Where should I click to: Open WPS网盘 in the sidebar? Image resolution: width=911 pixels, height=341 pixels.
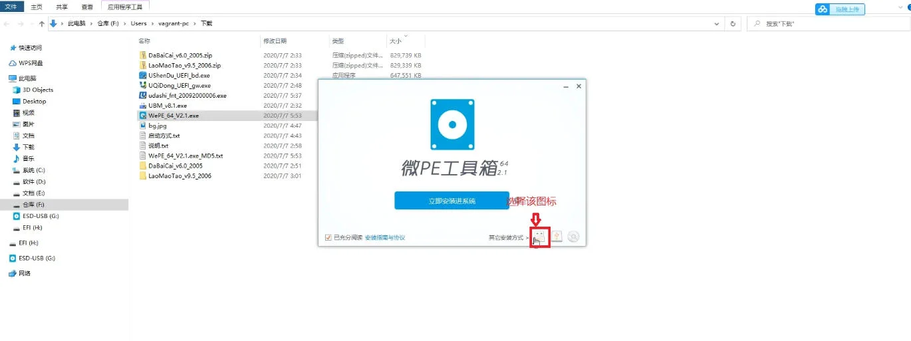click(30, 63)
